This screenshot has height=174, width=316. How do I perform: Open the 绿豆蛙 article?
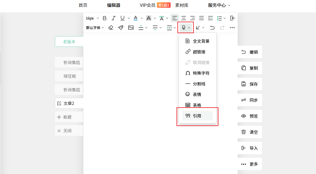69,76
